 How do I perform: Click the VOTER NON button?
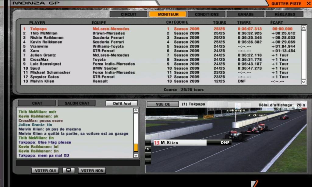point(92,171)
